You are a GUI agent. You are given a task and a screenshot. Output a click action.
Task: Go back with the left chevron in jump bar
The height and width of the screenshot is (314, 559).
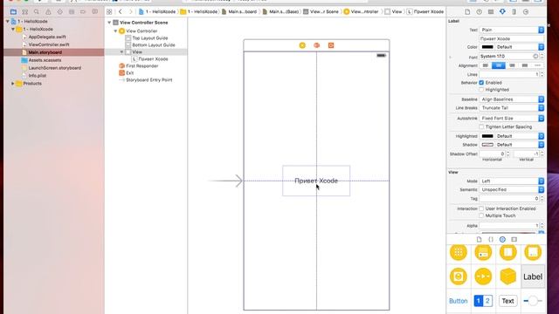121,11
